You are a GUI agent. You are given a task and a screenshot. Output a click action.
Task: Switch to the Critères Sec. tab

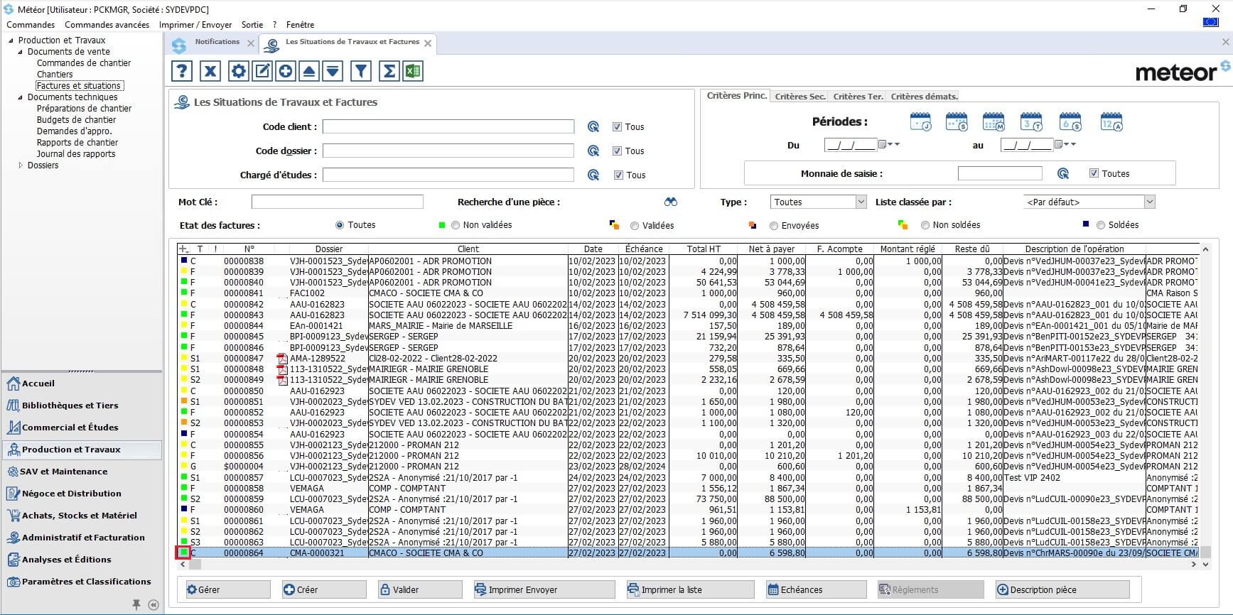799,97
